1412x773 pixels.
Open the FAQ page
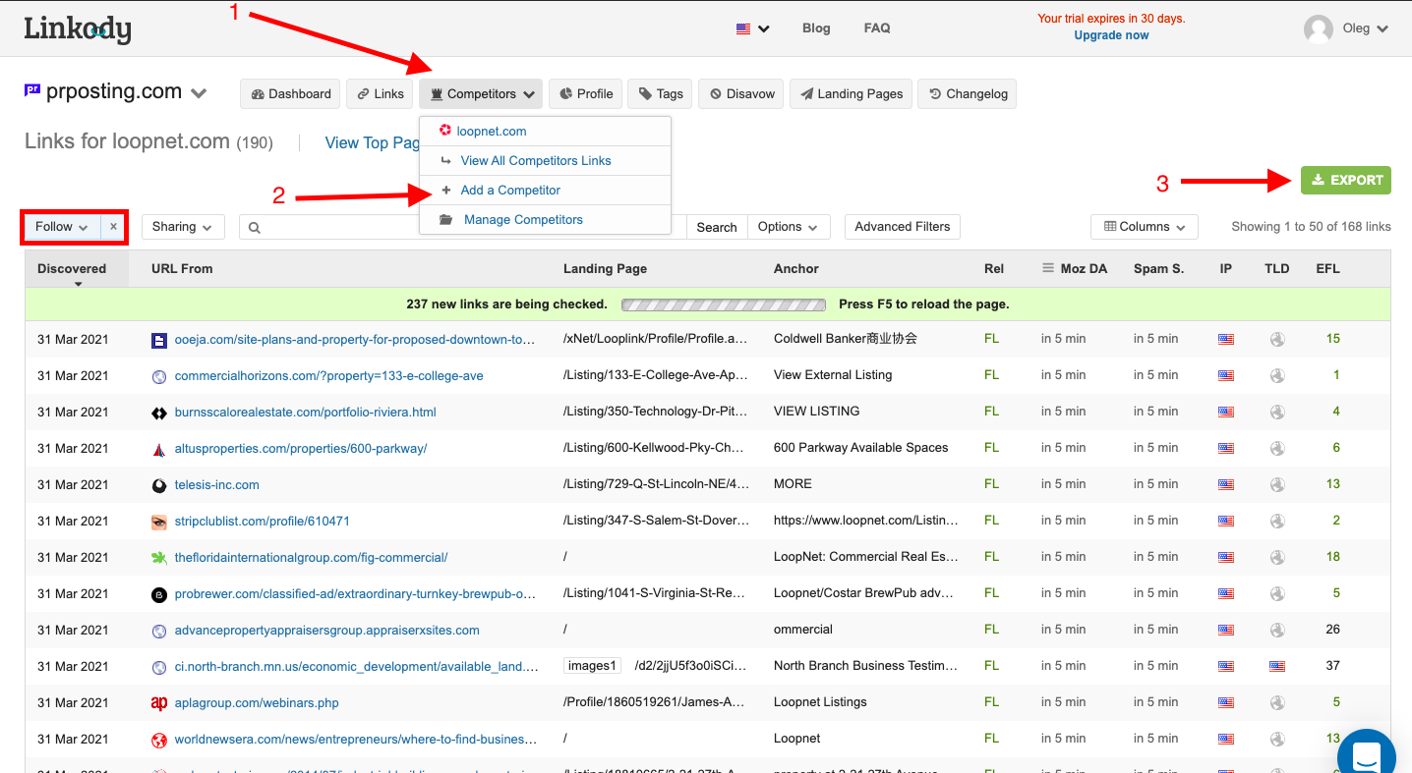(877, 28)
